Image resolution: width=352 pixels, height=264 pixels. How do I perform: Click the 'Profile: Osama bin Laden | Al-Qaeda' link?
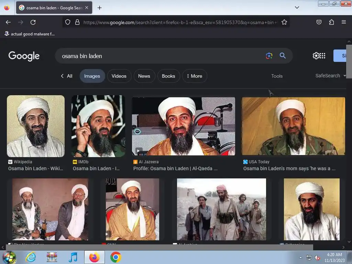175,168
